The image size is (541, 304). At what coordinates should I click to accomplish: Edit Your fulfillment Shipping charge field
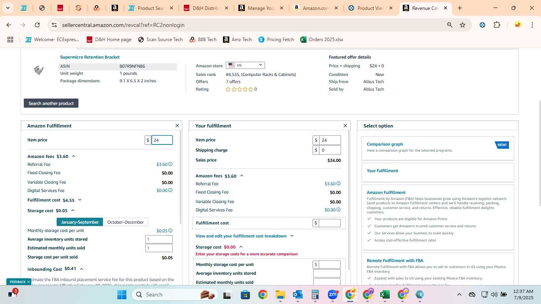330,150
